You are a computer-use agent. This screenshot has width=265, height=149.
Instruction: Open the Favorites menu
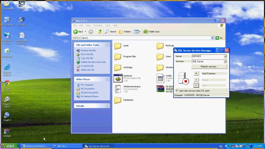coord(98,25)
